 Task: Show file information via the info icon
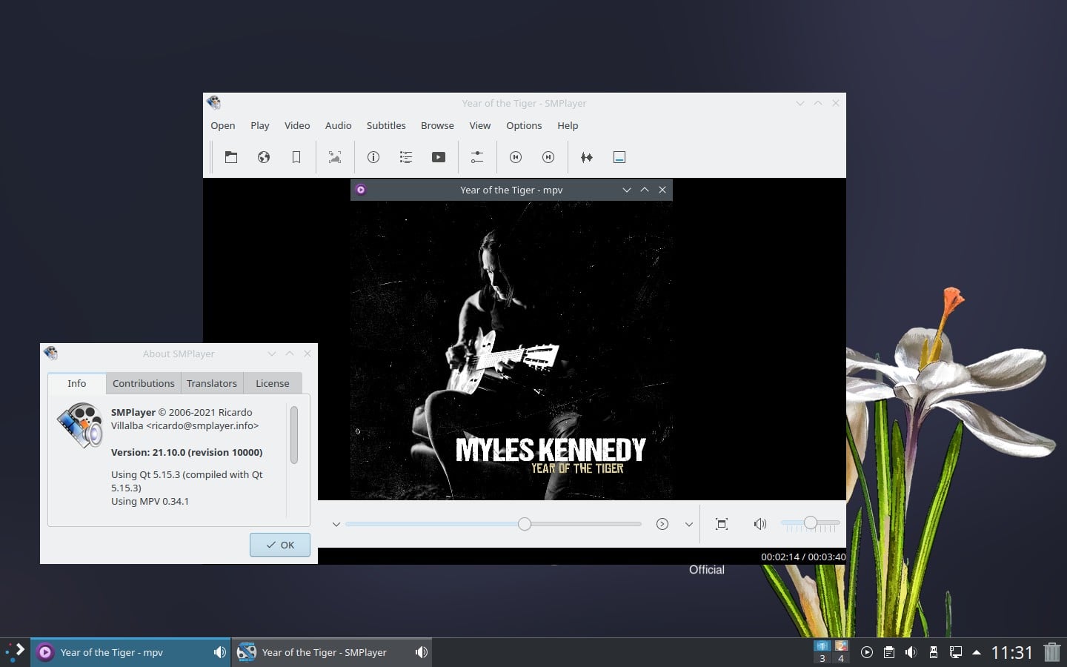click(373, 157)
